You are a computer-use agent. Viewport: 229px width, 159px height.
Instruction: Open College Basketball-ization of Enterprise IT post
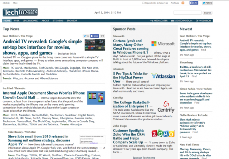click(131, 104)
